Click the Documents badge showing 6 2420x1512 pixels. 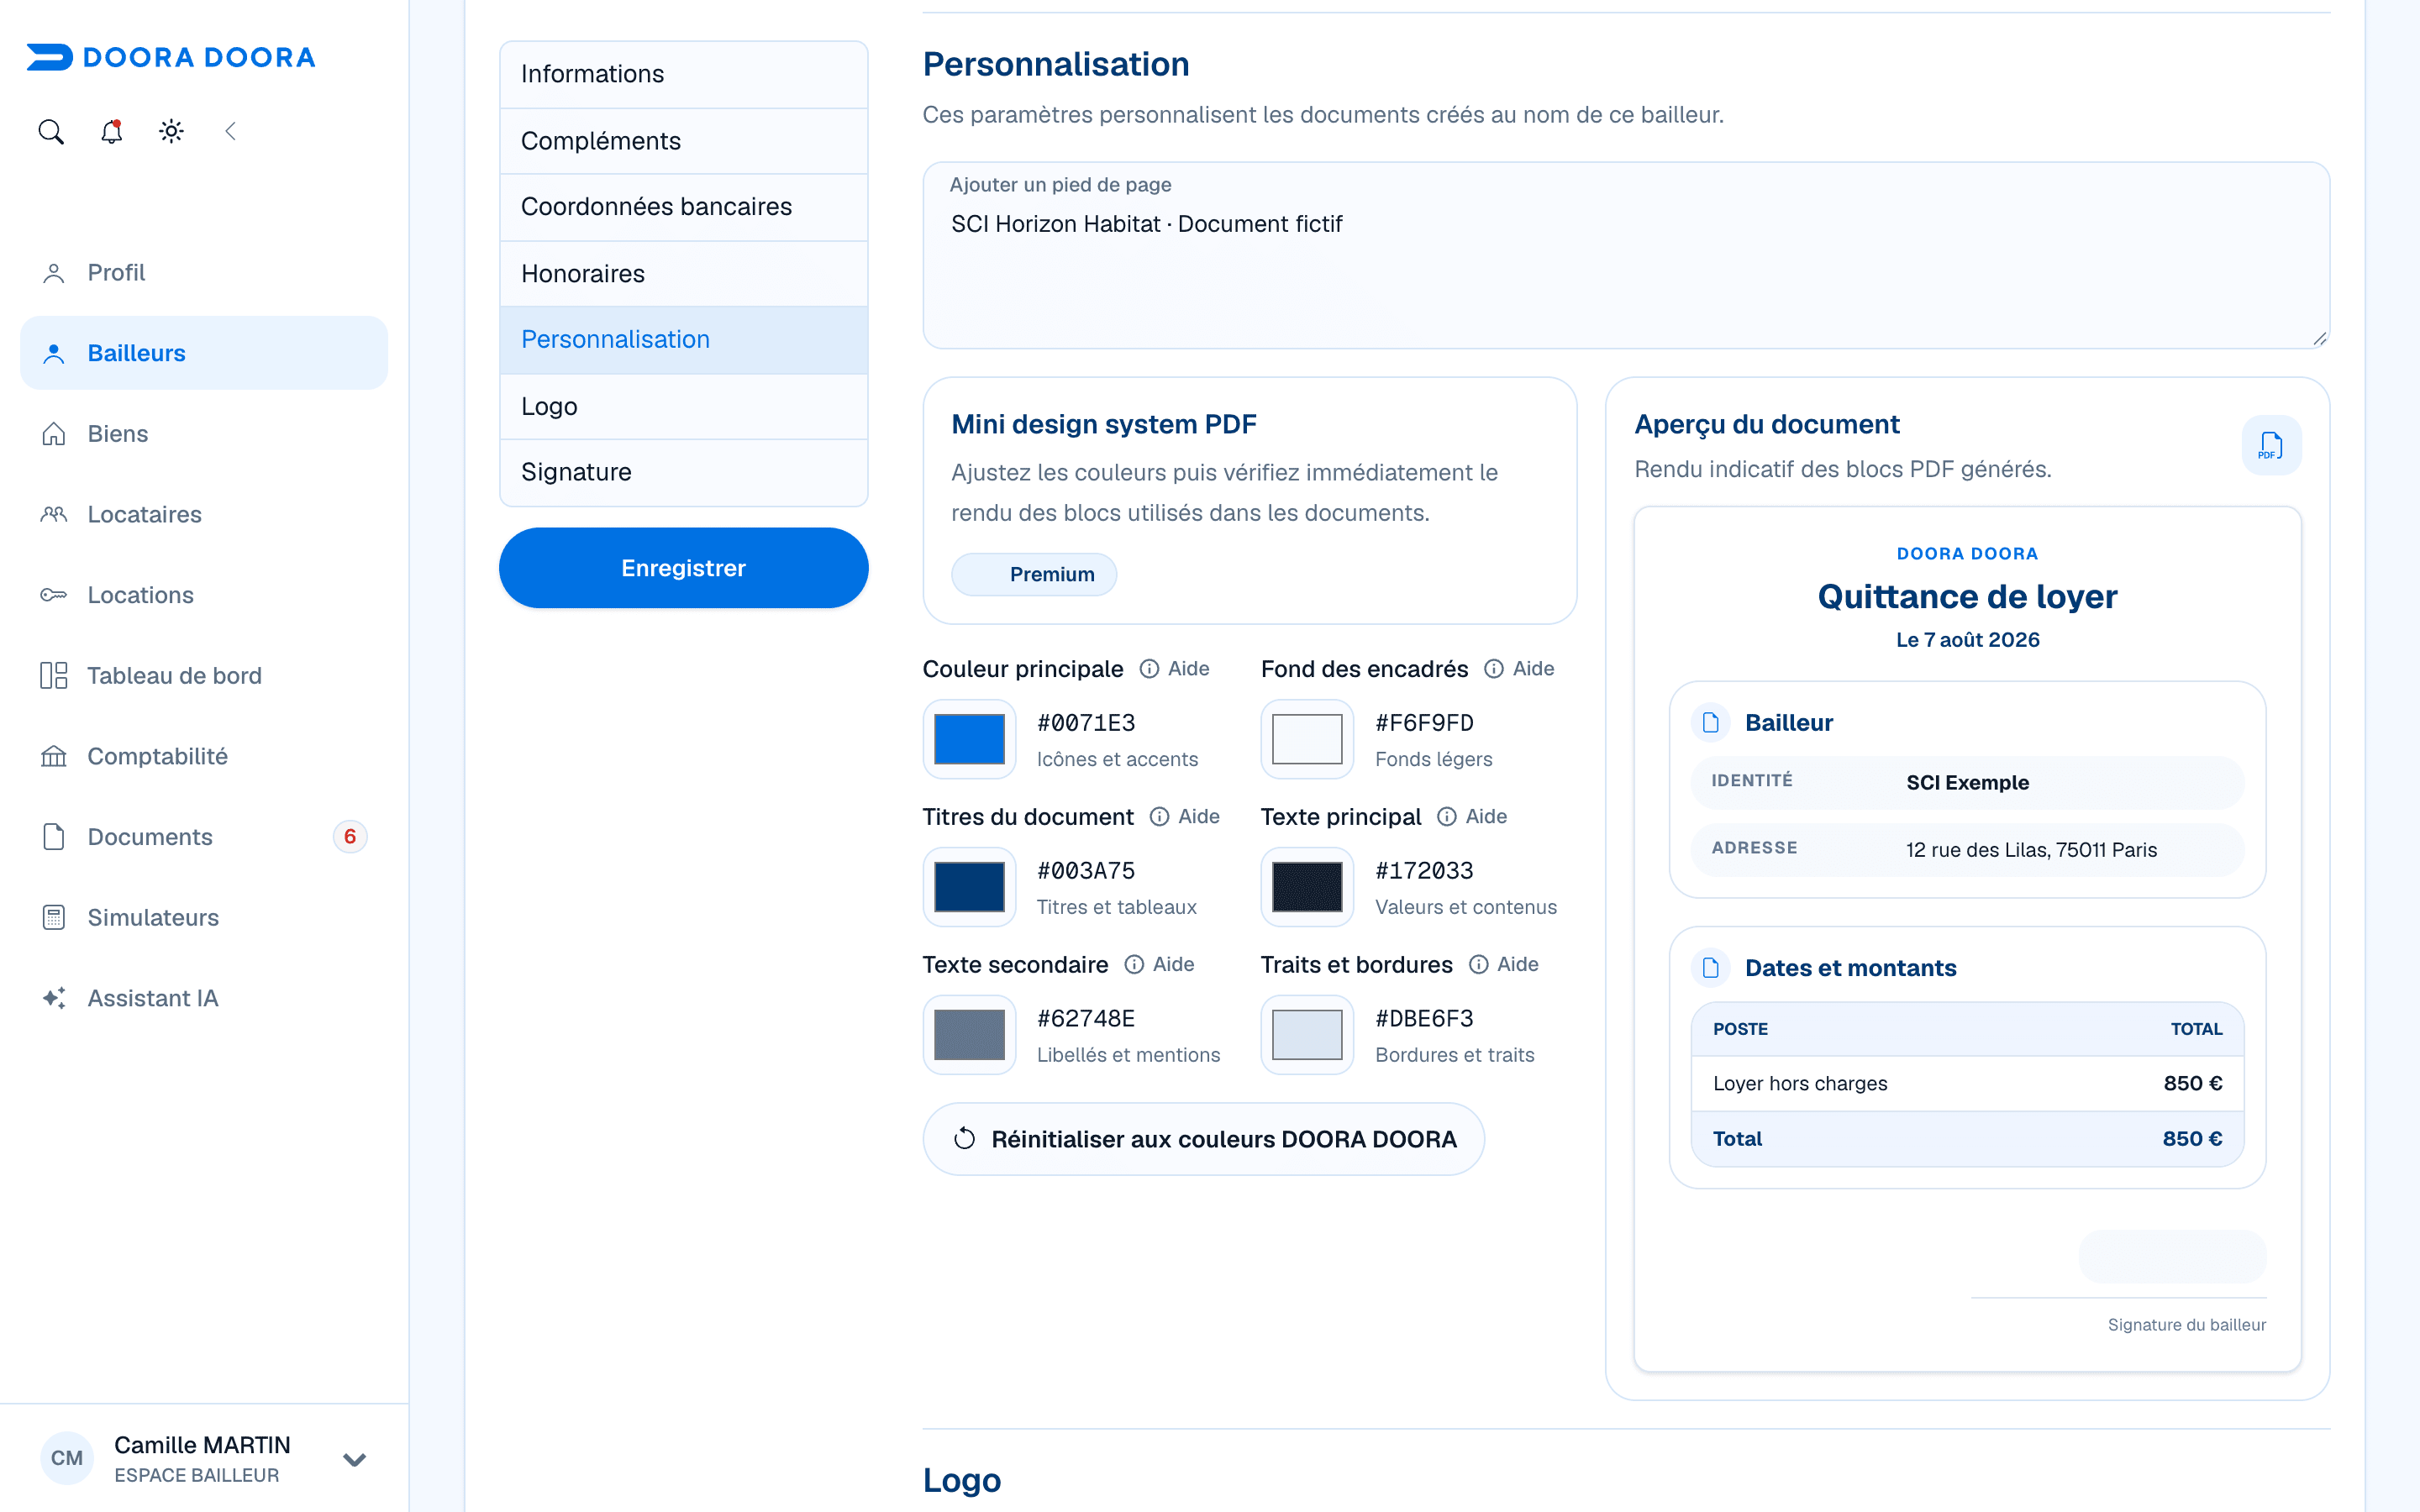pos(350,836)
